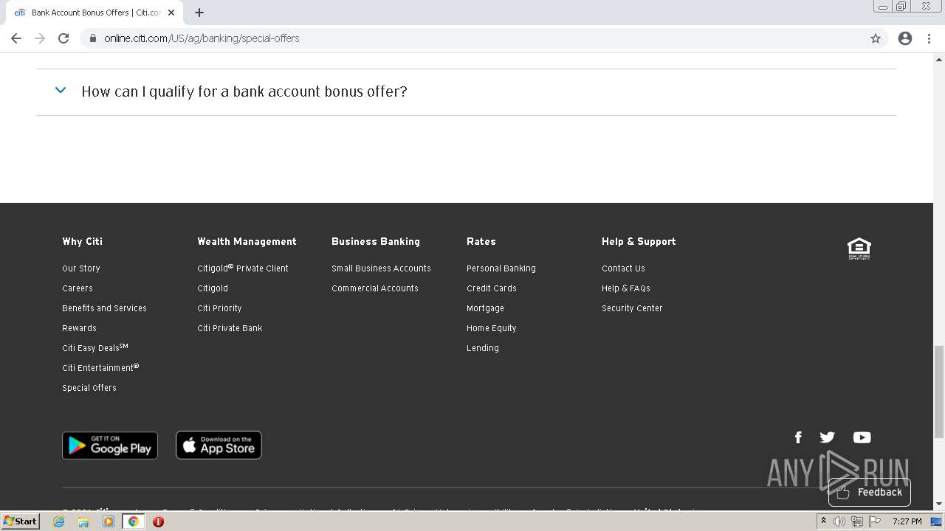Viewport: 945px width, 531px height.
Task: Open Careers link
Action: [x=78, y=288]
